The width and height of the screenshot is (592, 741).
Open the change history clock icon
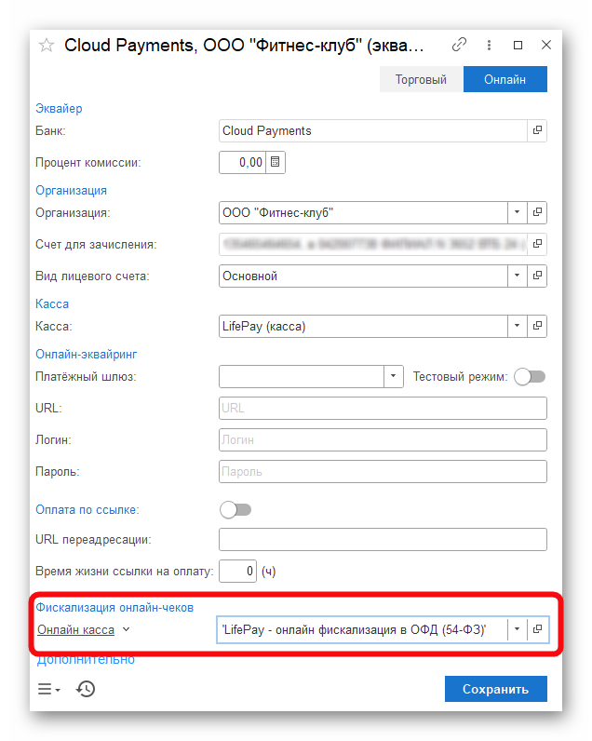point(86,689)
